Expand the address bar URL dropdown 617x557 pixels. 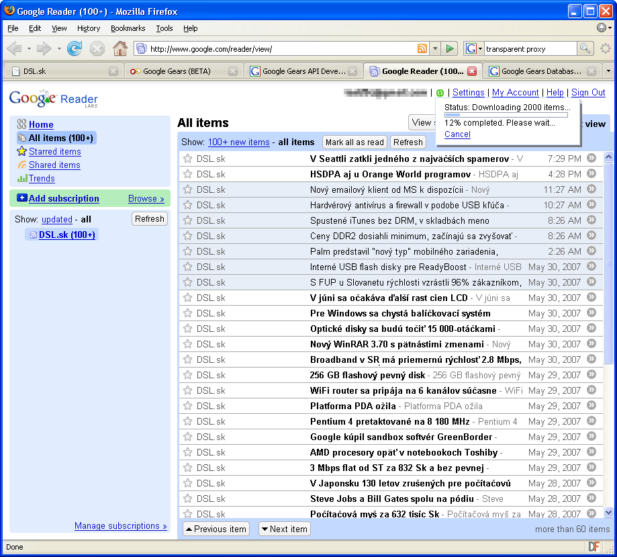pyautogui.click(x=435, y=49)
